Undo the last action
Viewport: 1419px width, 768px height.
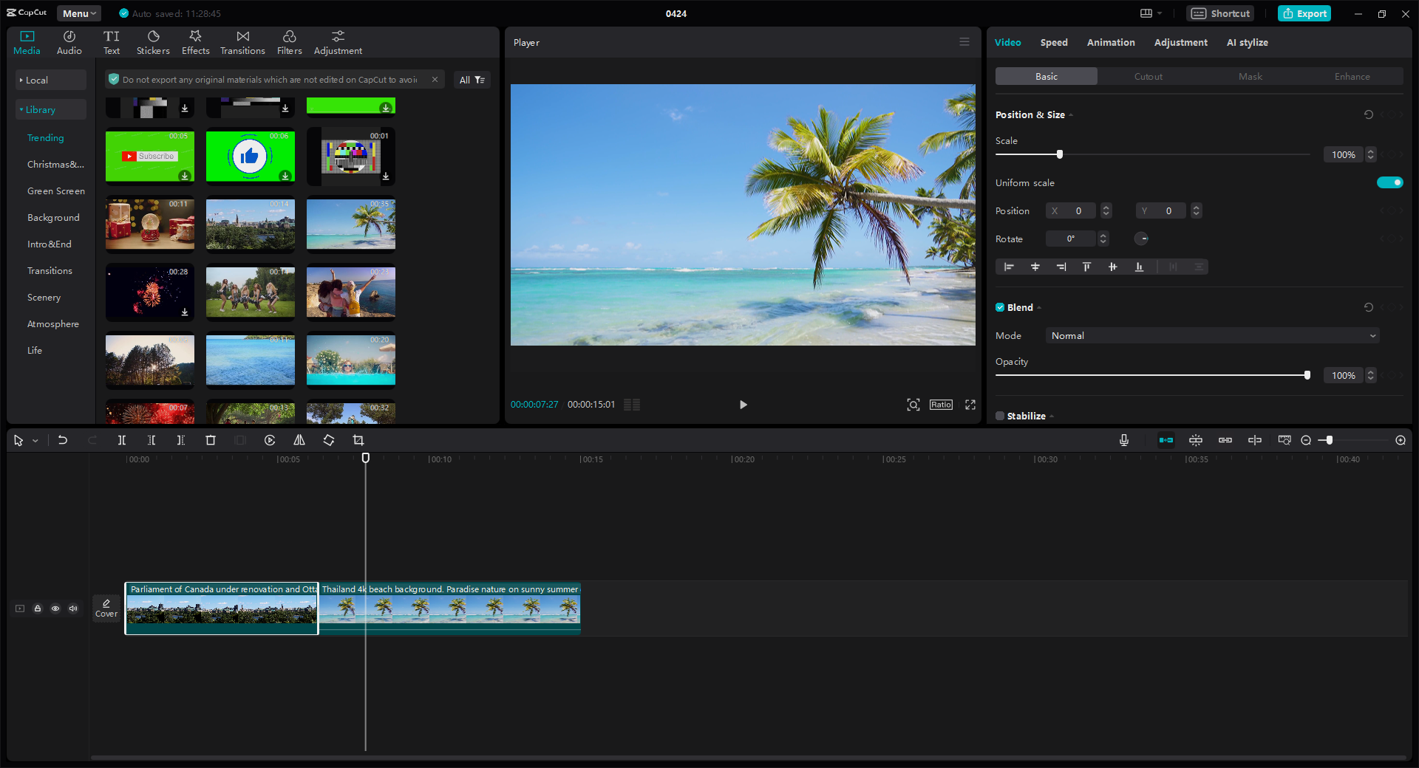[63, 440]
